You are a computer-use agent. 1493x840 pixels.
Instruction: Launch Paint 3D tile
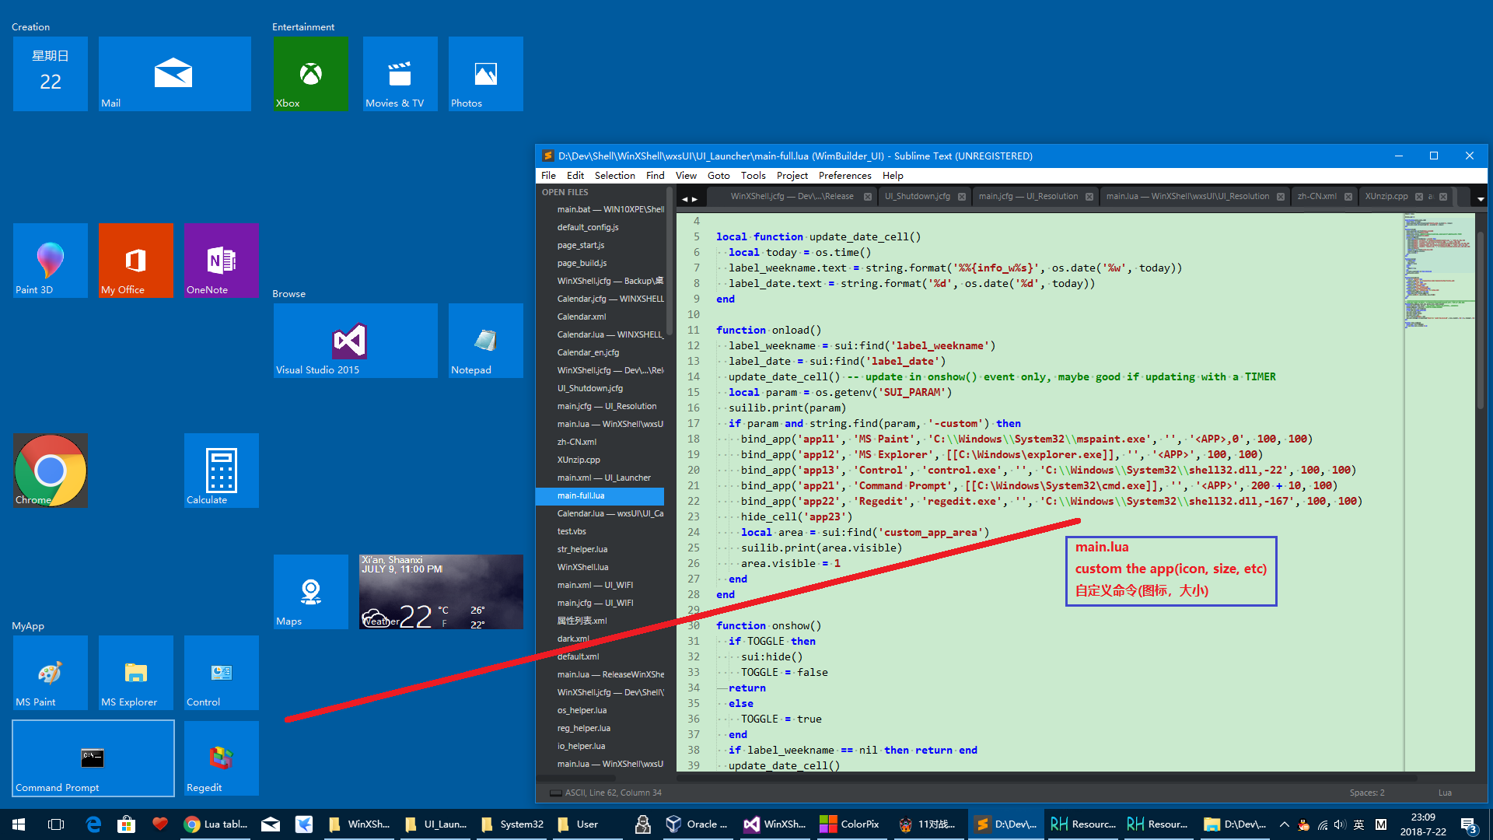51,261
